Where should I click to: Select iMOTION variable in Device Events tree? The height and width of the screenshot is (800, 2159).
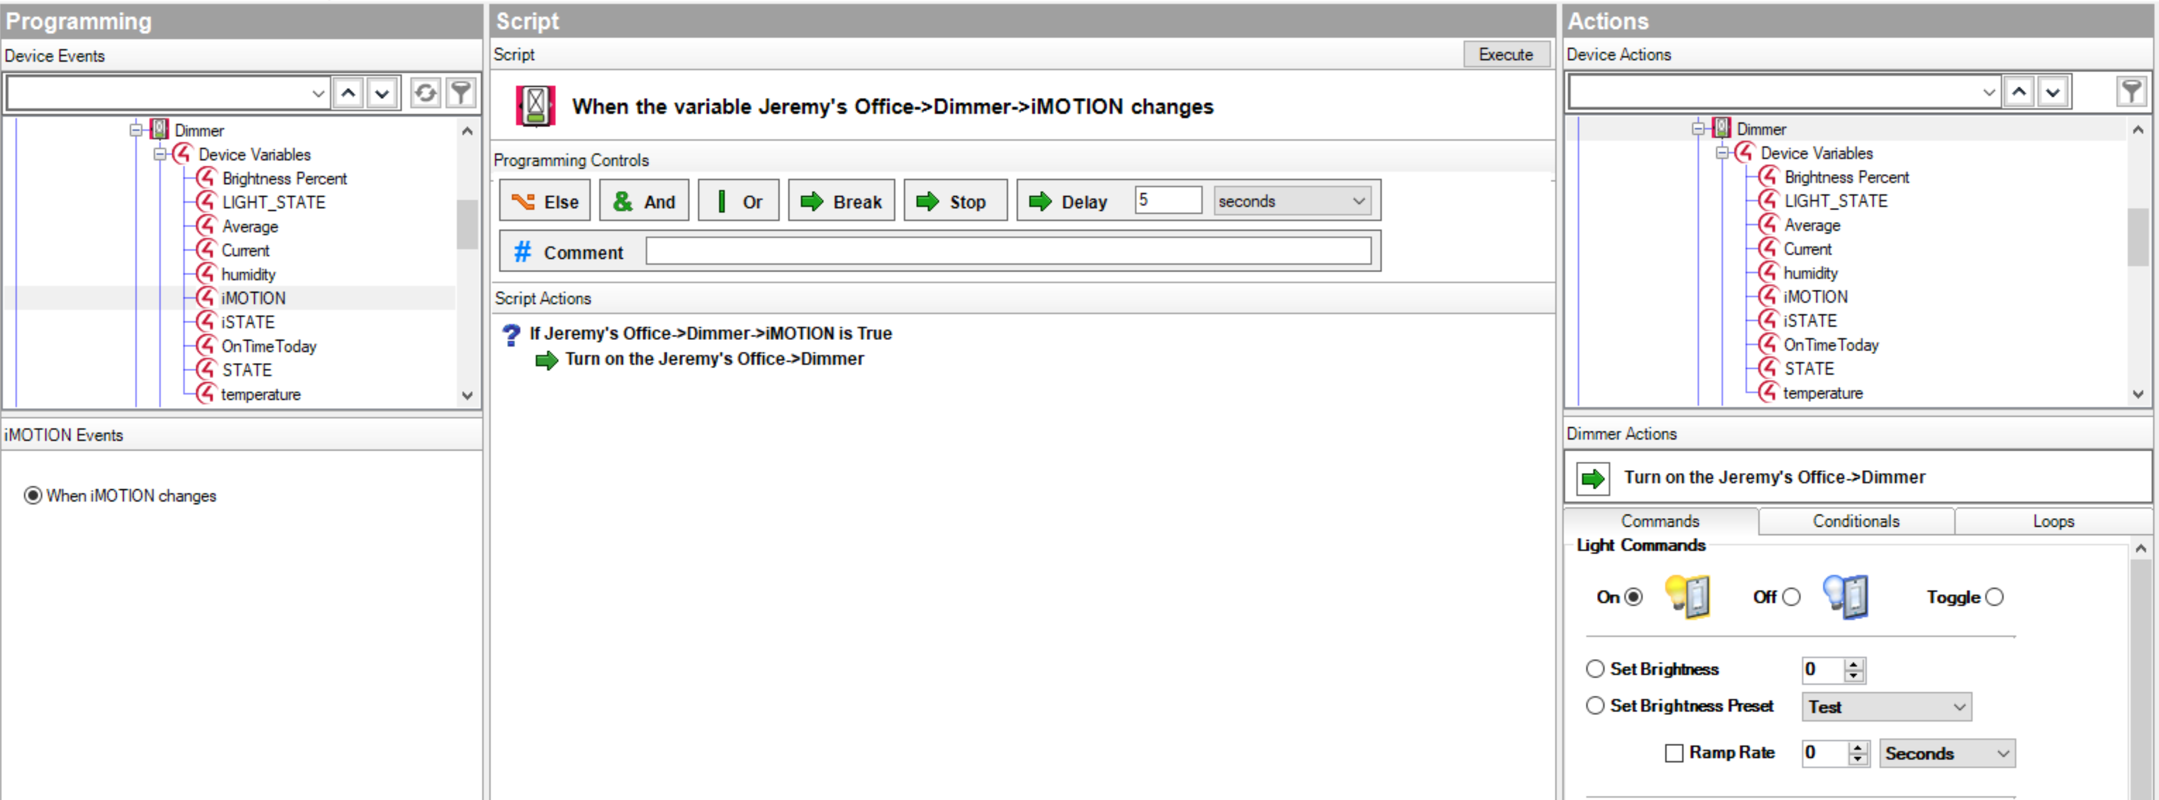tap(254, 298)
